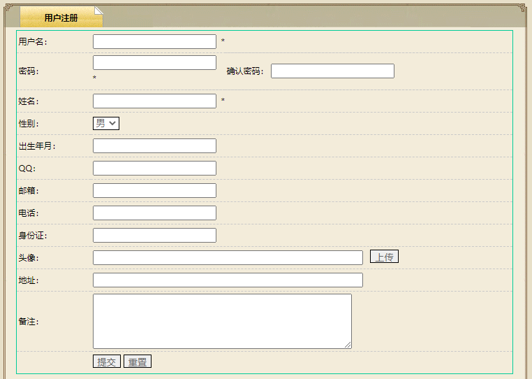Click the 邮箱 email field

[154, 190]
